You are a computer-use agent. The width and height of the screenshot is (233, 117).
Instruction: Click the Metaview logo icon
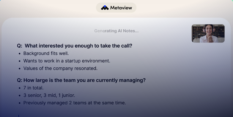point(105,8)
